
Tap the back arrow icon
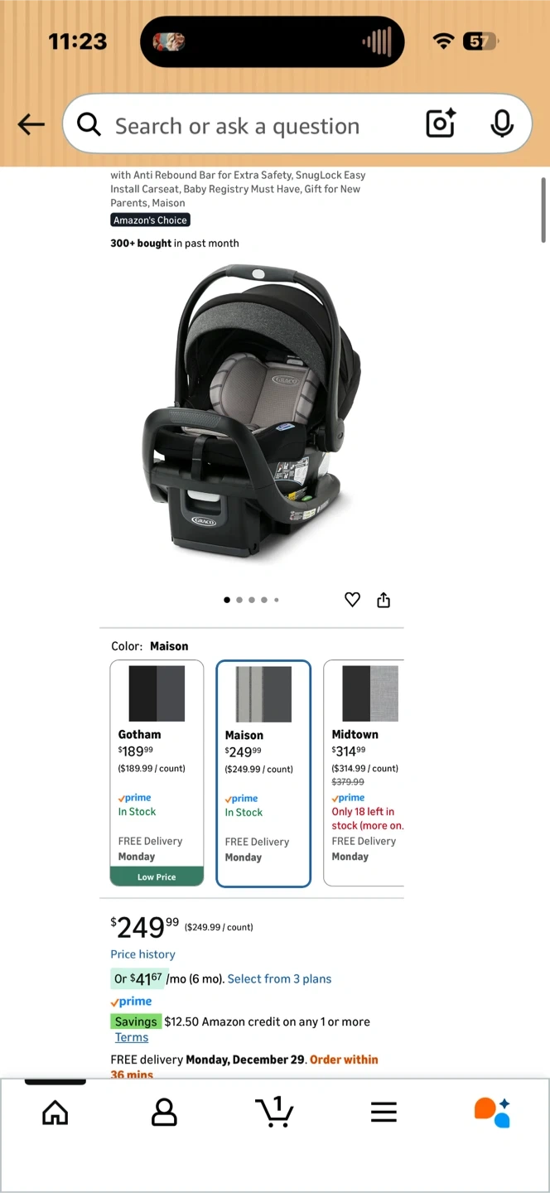[x=31, y=125]
